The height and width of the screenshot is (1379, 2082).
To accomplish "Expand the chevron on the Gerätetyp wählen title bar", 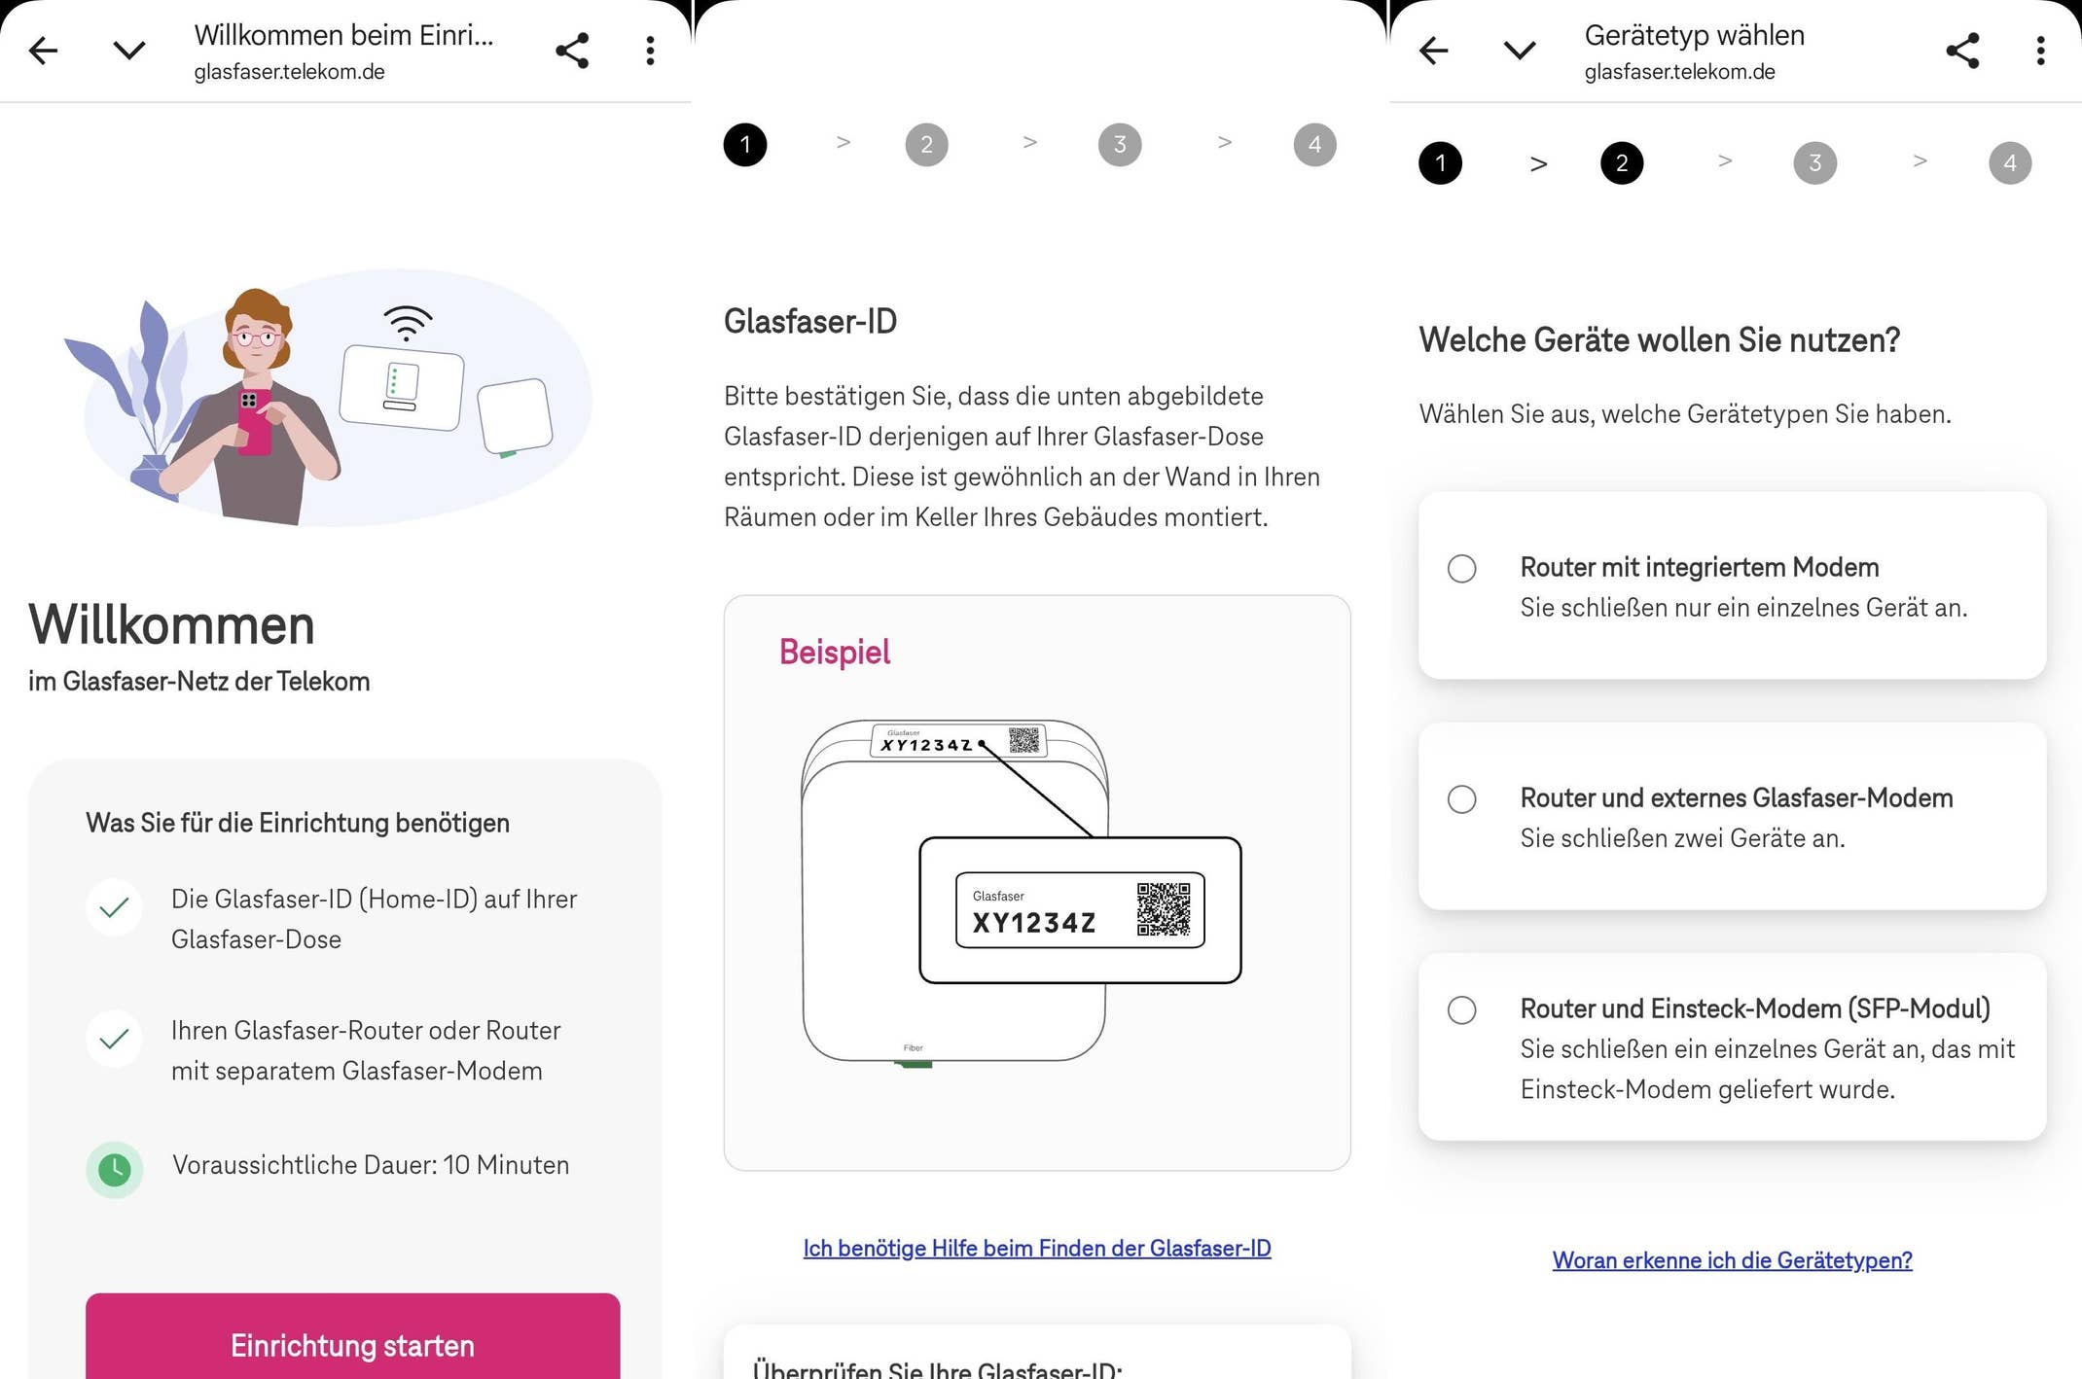I will pyautogui.click(x=1519, y=50).
